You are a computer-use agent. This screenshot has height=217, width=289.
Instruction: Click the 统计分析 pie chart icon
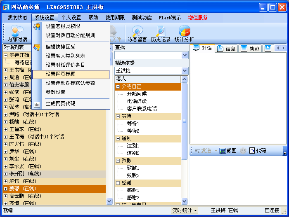pyautogui.click(x=184, y=33)
